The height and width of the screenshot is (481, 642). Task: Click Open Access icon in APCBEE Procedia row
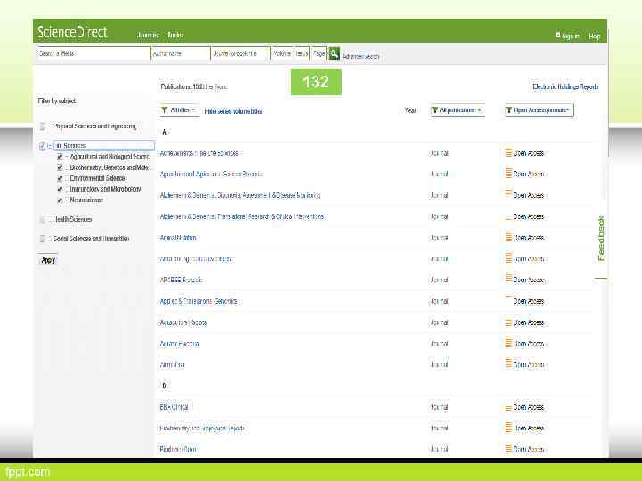[508, 280]
